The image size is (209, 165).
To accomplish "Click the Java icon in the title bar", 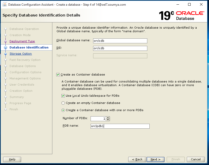I will (x=5, y=5).
